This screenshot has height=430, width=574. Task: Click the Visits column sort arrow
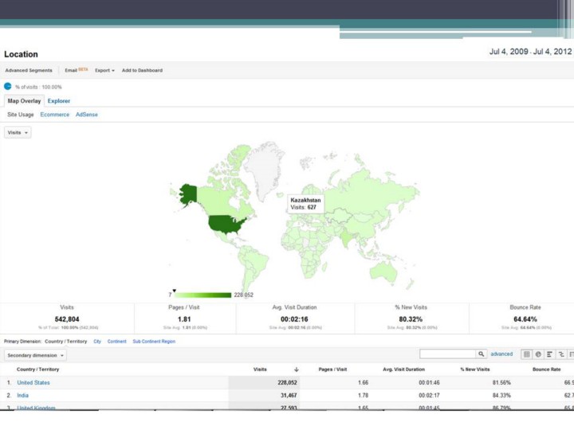(x=296, y=369)
